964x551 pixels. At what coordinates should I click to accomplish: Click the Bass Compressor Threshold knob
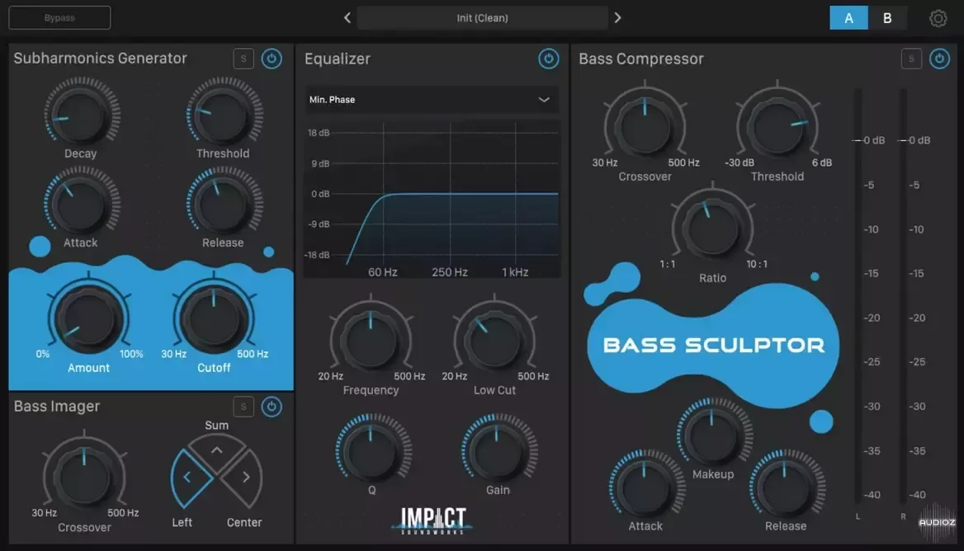tap(777, 126)
